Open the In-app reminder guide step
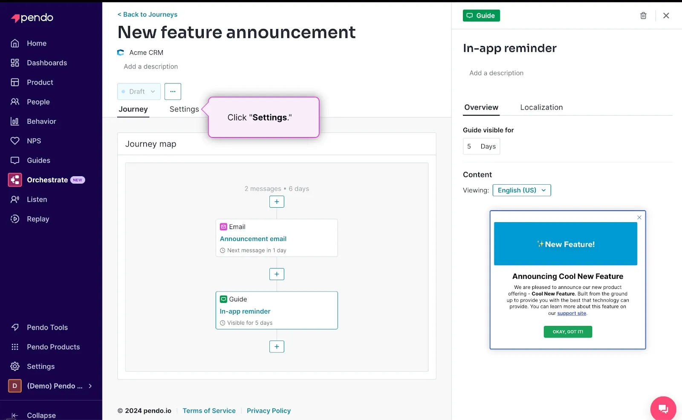This screenshot has height=420, width=682. coord(277,310)
